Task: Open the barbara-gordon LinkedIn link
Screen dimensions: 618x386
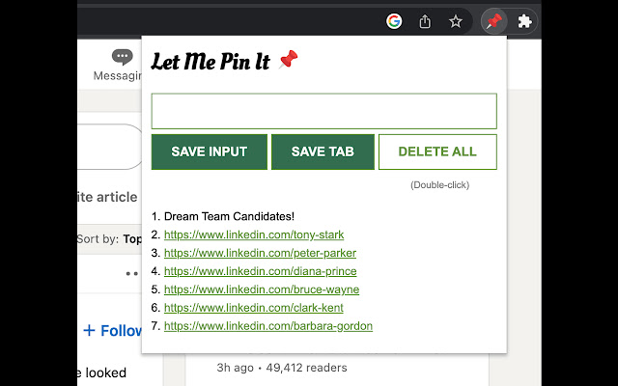Action: click(268, 326)
